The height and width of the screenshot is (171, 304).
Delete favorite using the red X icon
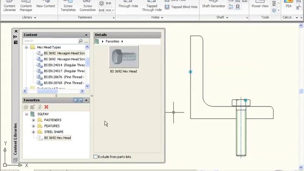[x=47, y=107]
